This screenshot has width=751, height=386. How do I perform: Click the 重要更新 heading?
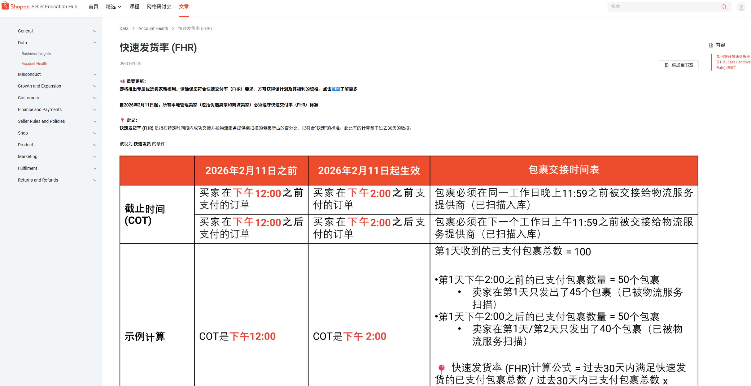point(136,81)
